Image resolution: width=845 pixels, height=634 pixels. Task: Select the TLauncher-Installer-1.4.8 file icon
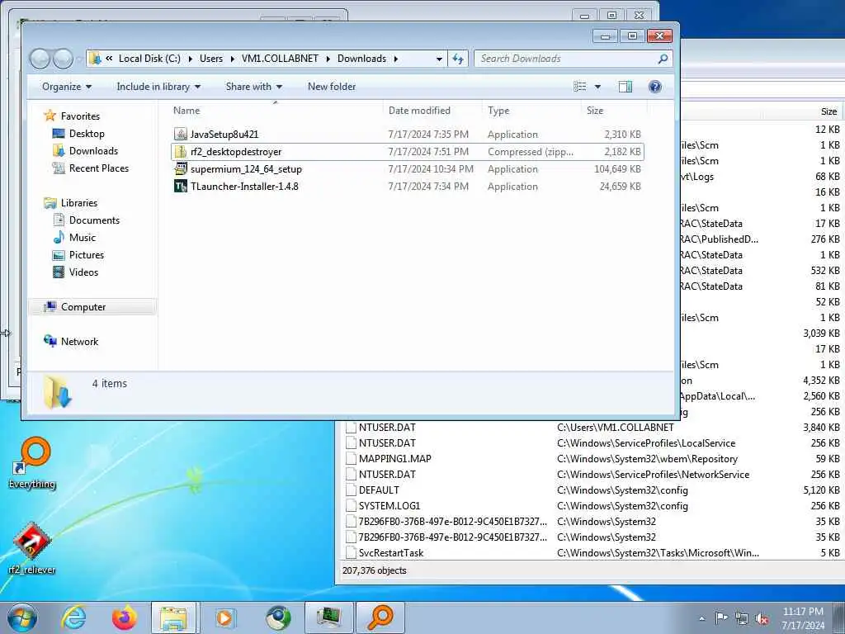(x=181, y=186)
